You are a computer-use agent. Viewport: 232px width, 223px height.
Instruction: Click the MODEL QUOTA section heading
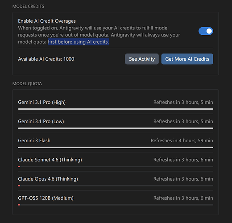(27, 84)
